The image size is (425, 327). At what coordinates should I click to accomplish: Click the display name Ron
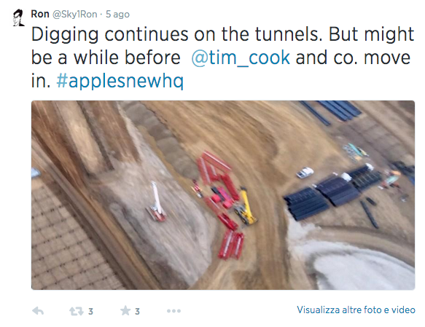point(40,14)
